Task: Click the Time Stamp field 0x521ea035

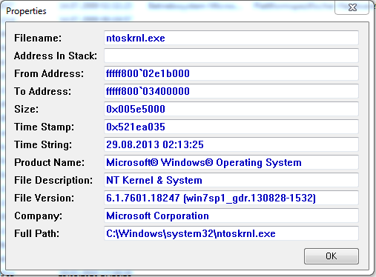Action: (231, 127)
